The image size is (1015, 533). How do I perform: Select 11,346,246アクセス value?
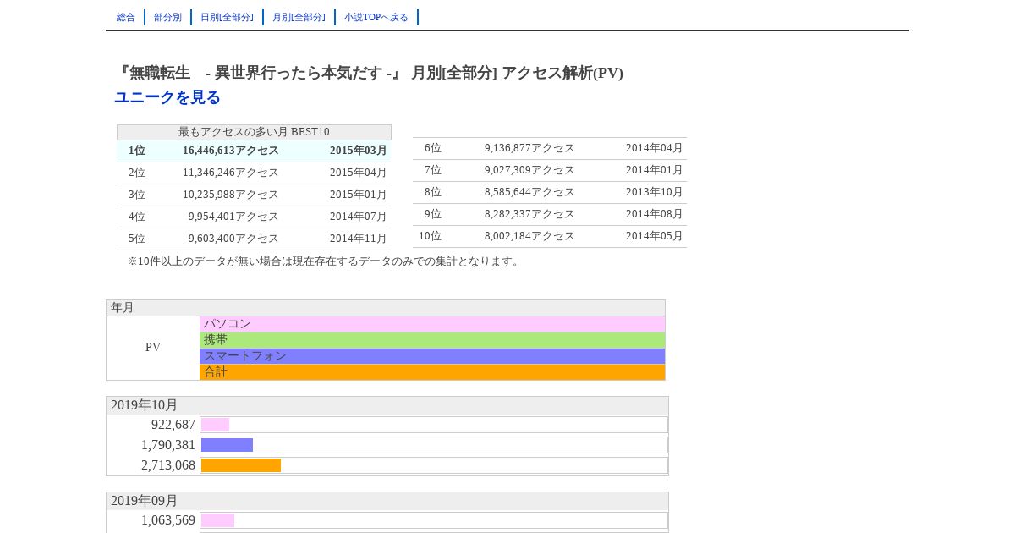click(231, 173)
